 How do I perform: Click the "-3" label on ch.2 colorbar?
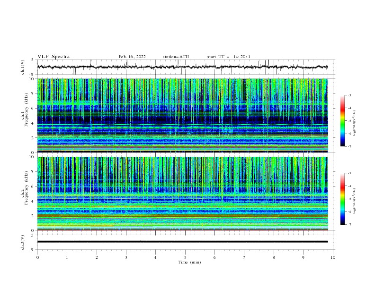349,173
